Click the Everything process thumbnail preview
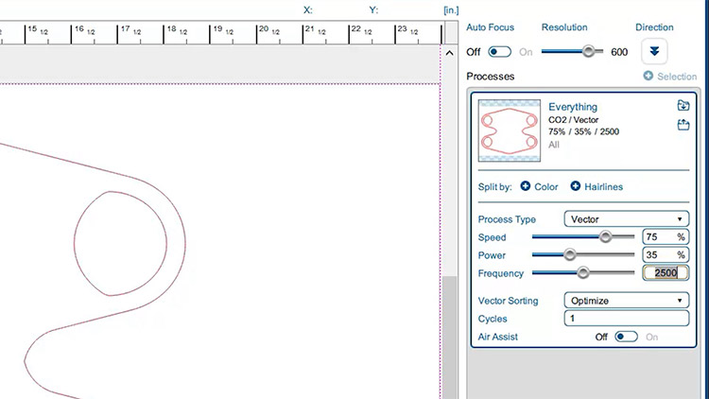 click(x=510, y=130)
